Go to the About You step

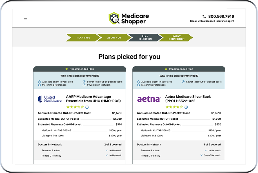114,38
